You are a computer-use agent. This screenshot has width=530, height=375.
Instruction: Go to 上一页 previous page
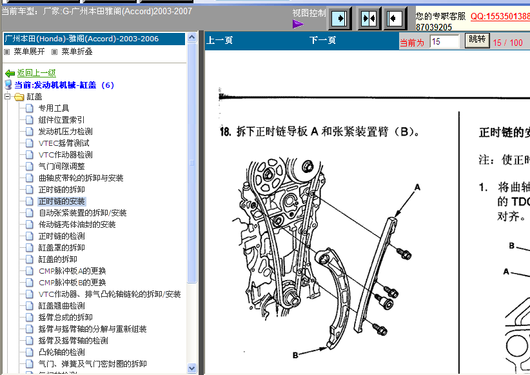tap(220, 41)
